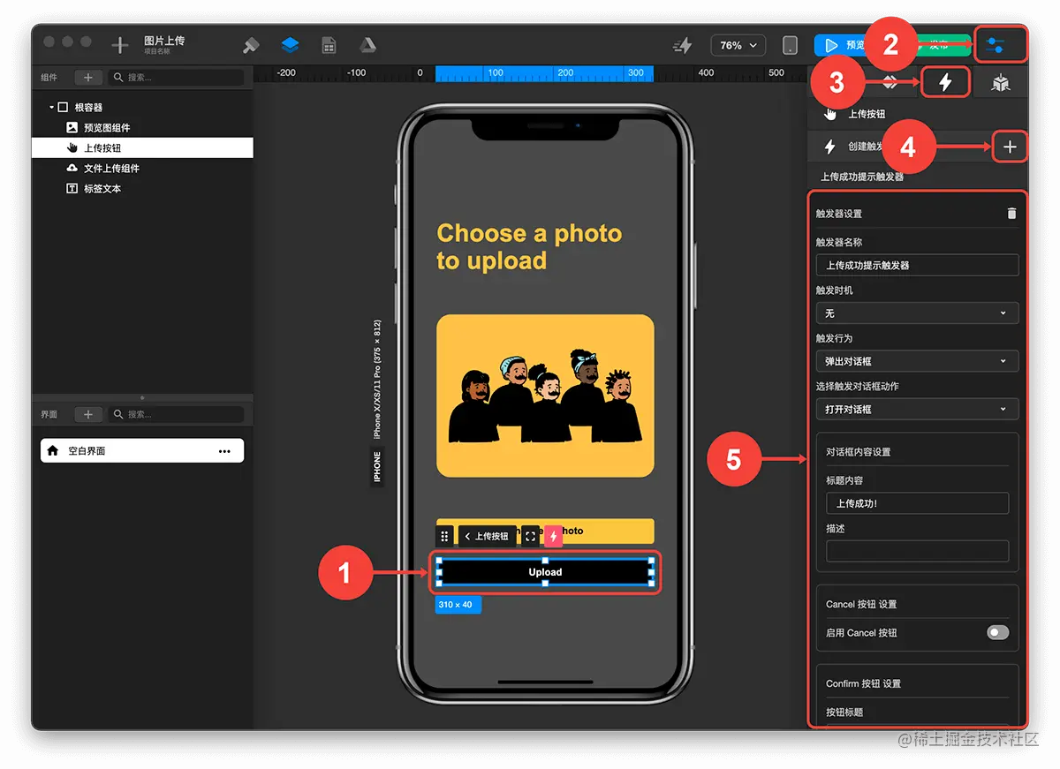
Task: Add screen with plus in 界面 panel
Action: (x=87, y=414)
